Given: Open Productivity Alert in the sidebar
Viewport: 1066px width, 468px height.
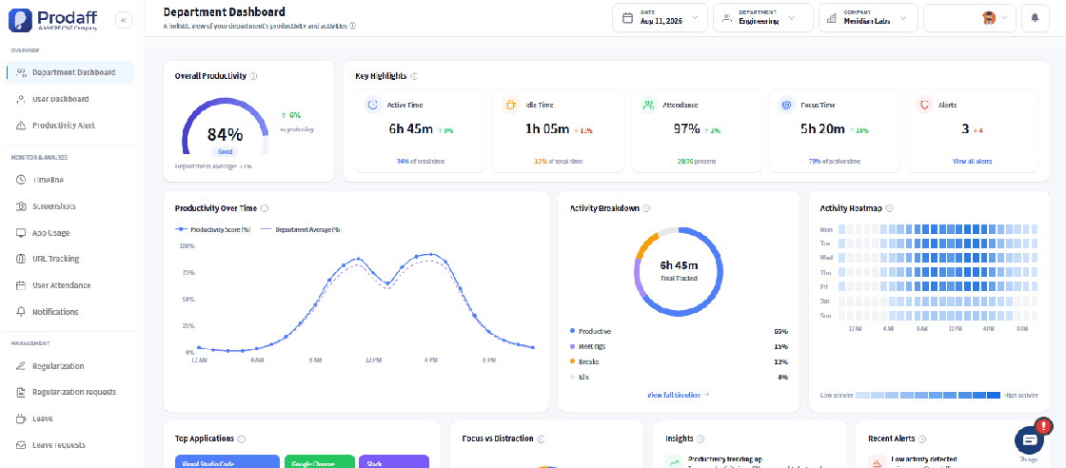Looking at the screenshot, I should pyautogui.click(x=70, y=126).
